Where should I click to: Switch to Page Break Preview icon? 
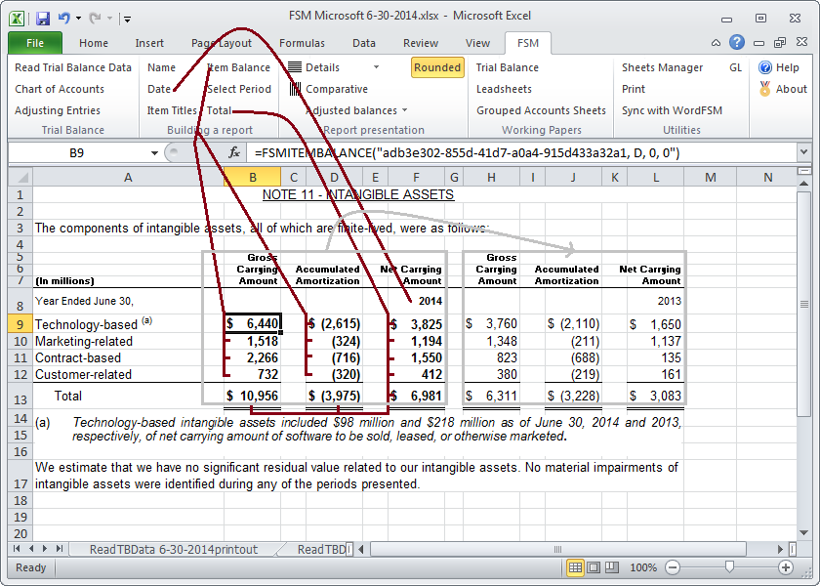coord(612,567)
